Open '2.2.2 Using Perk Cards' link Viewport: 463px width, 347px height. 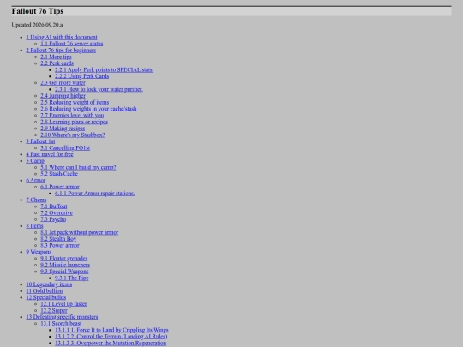[x=81, y=76]
